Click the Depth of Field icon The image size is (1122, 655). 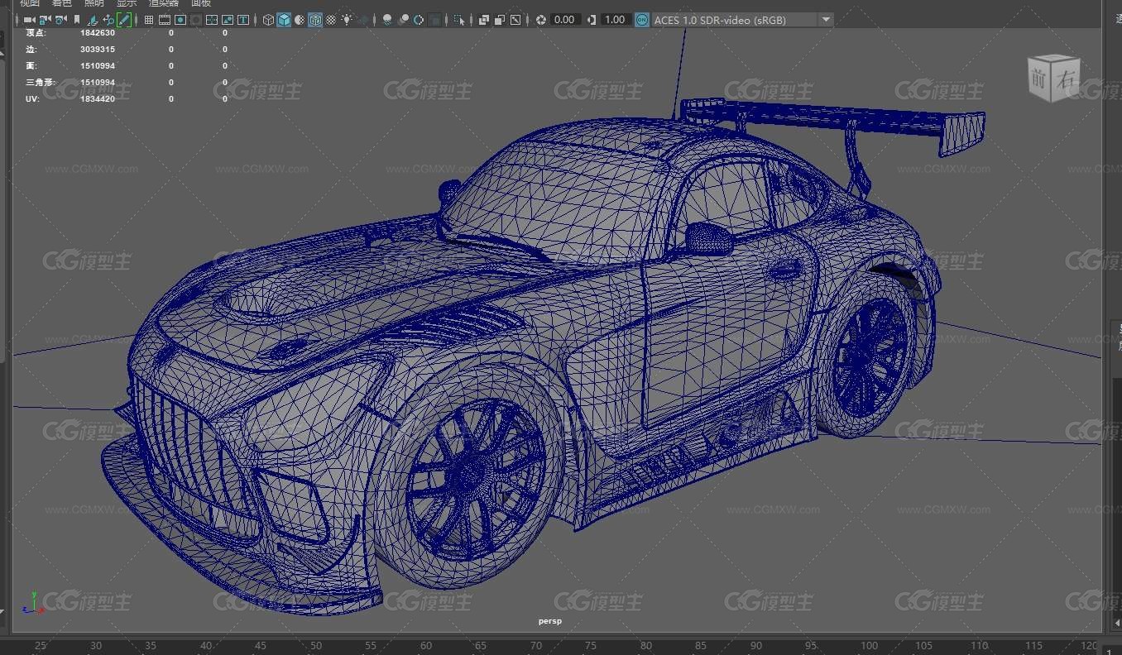tap(434, 20)
